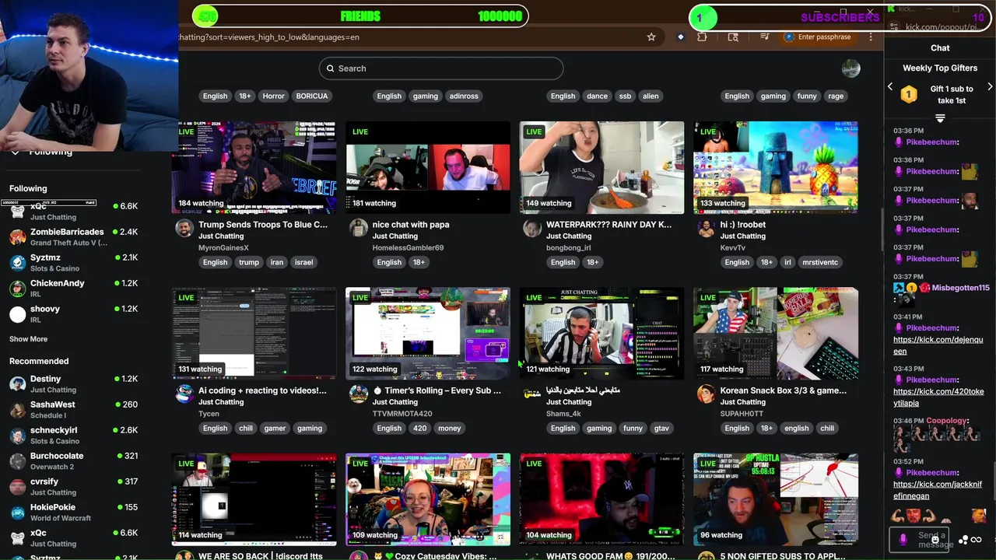996x560 pixels.
Task: Open Destiny in Recommended list
Action: [x=73, y=383]
